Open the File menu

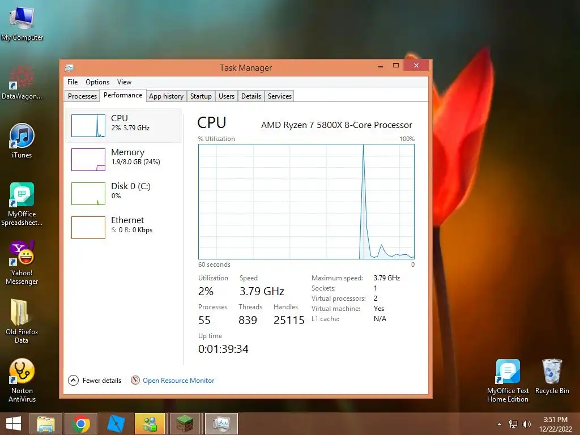tap(72, 82)
